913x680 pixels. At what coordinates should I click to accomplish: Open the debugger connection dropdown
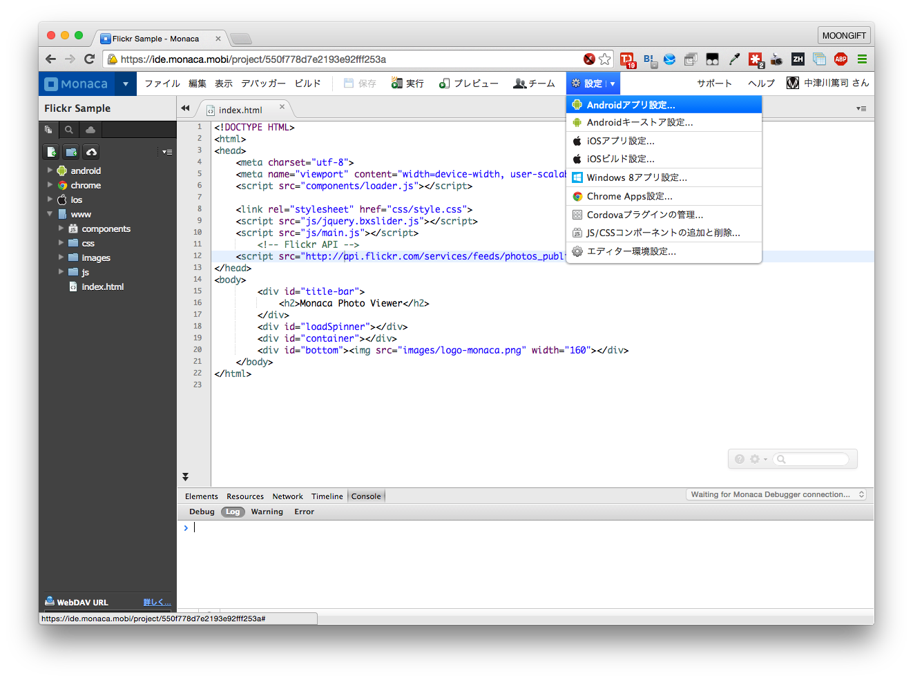point(777,494)
